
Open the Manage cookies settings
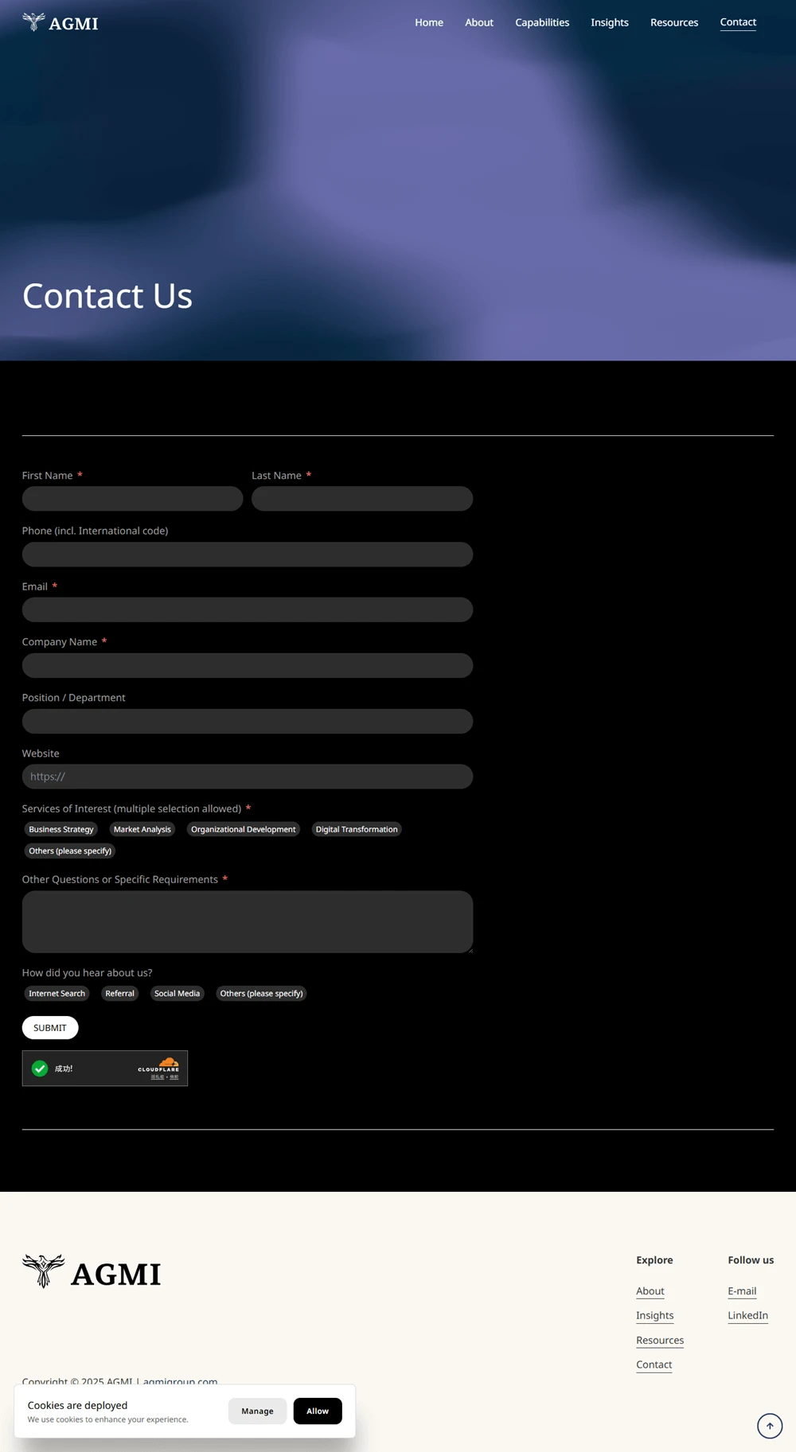pyautogui.click(x=257, y=1411)
